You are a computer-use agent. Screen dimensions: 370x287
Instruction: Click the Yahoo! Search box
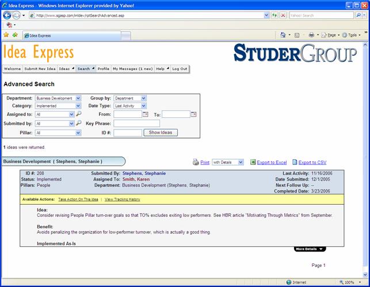click(322, 16)
